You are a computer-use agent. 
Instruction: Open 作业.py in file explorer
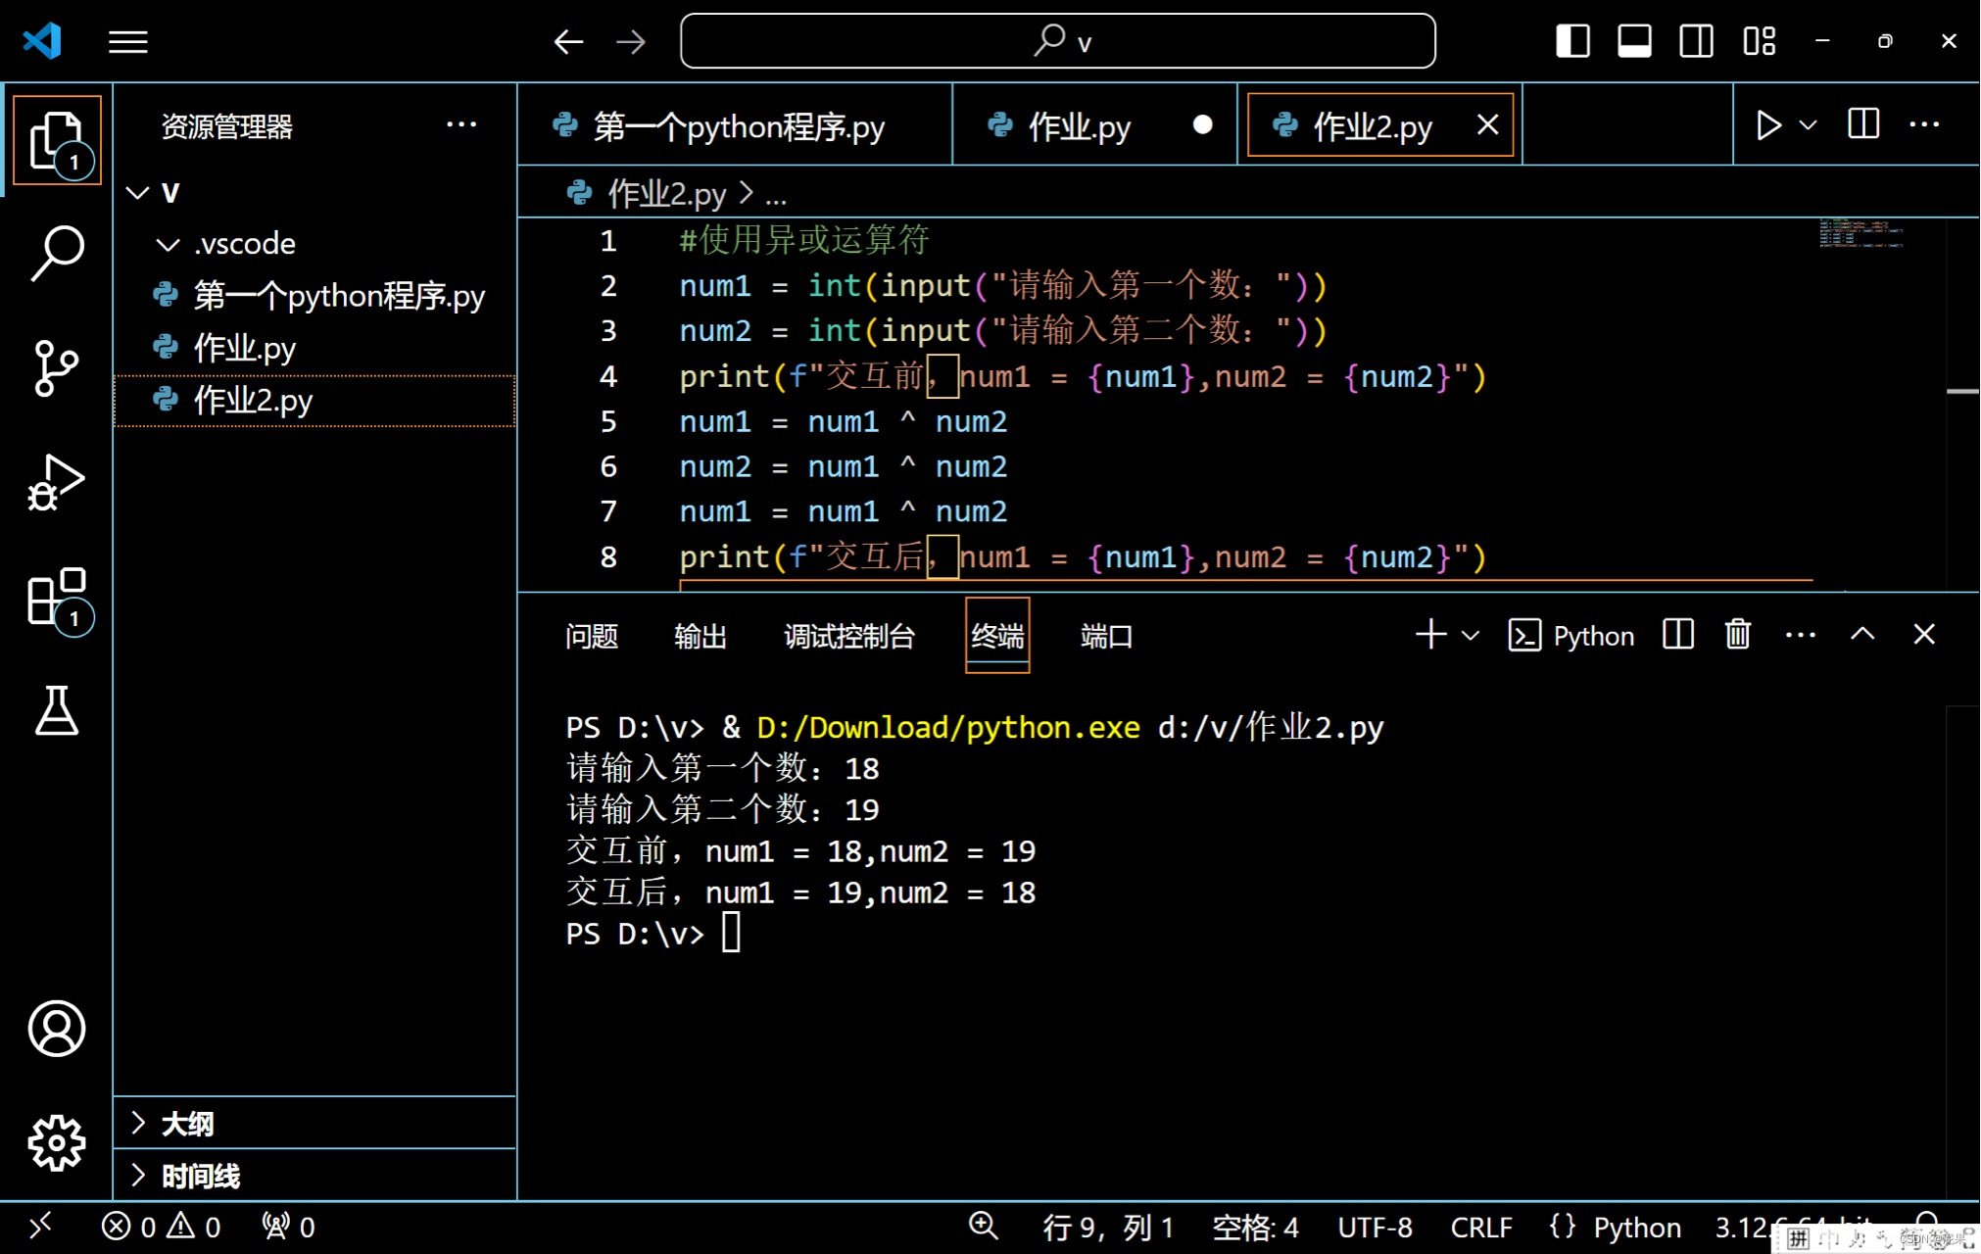315,348
